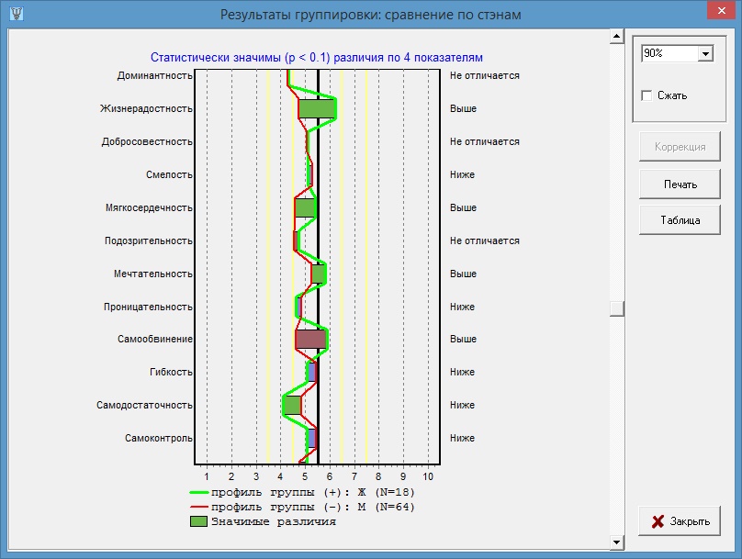
Task: Close the dialog with Закрыть button
Action: (x=680, y=521)
